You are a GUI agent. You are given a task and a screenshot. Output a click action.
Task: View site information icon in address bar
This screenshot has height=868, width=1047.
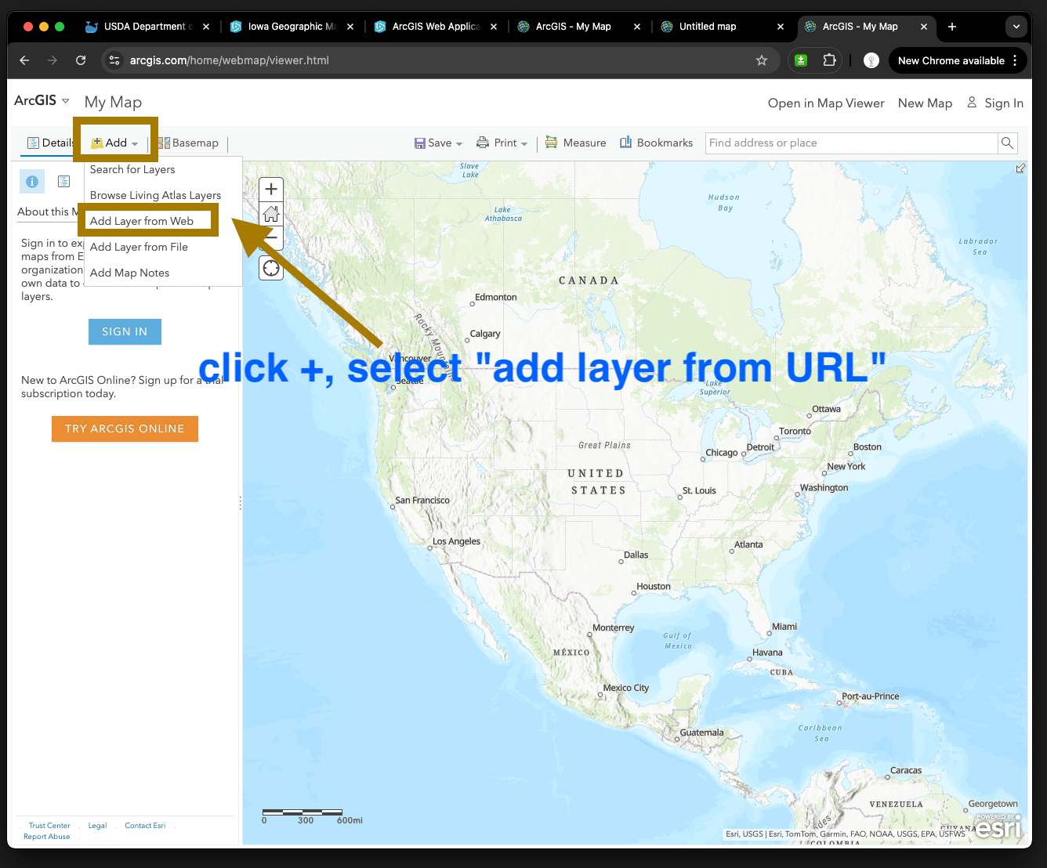[114, 60]
